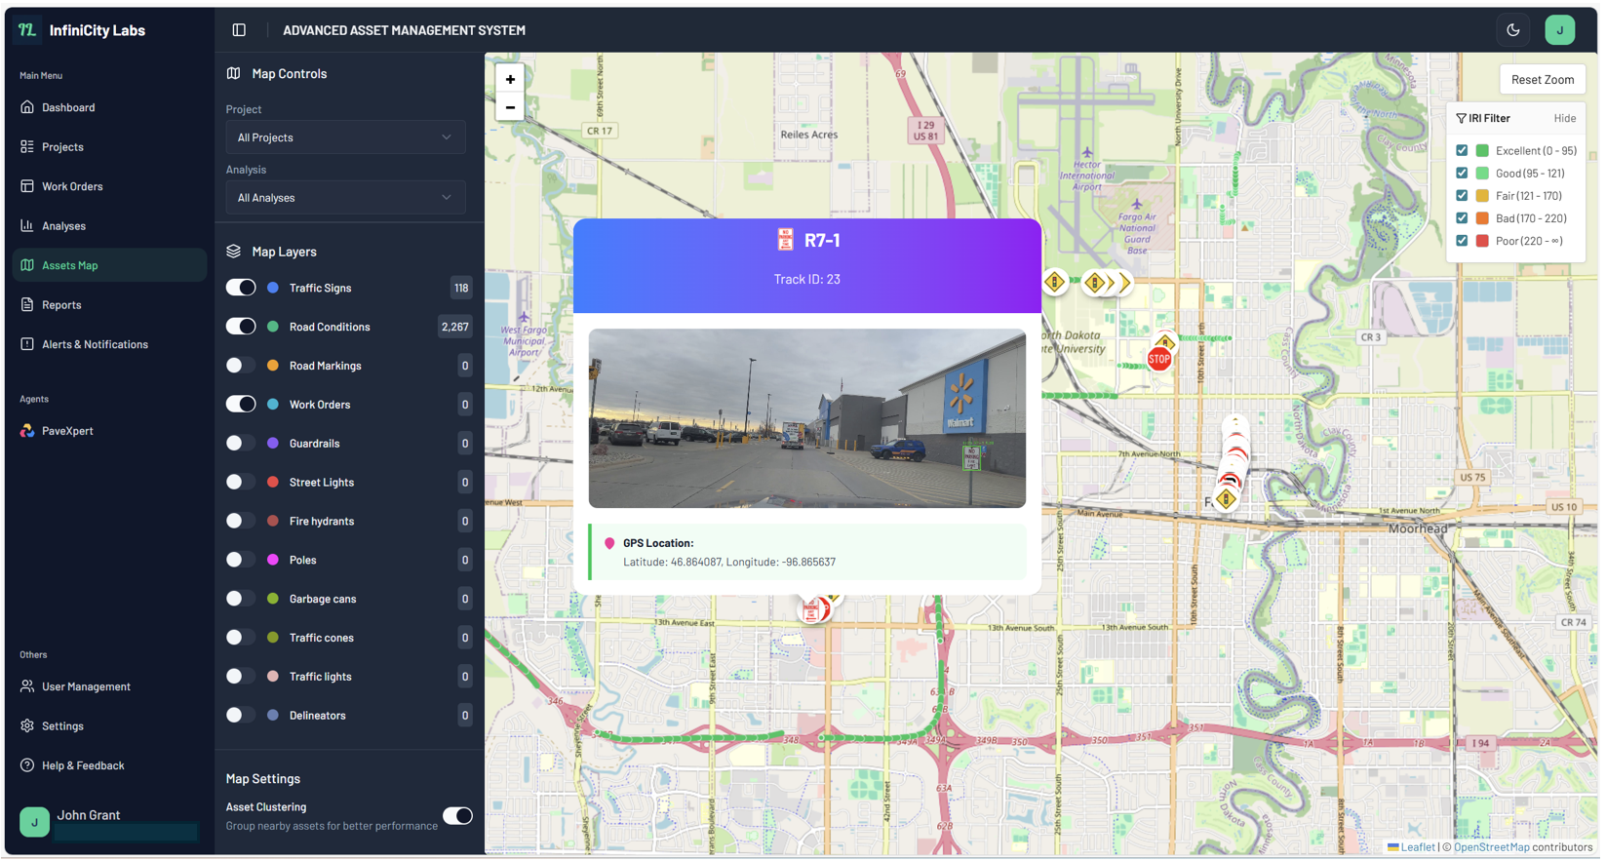Open Alerts & Notifications menu item

click(x=95, y=344)
